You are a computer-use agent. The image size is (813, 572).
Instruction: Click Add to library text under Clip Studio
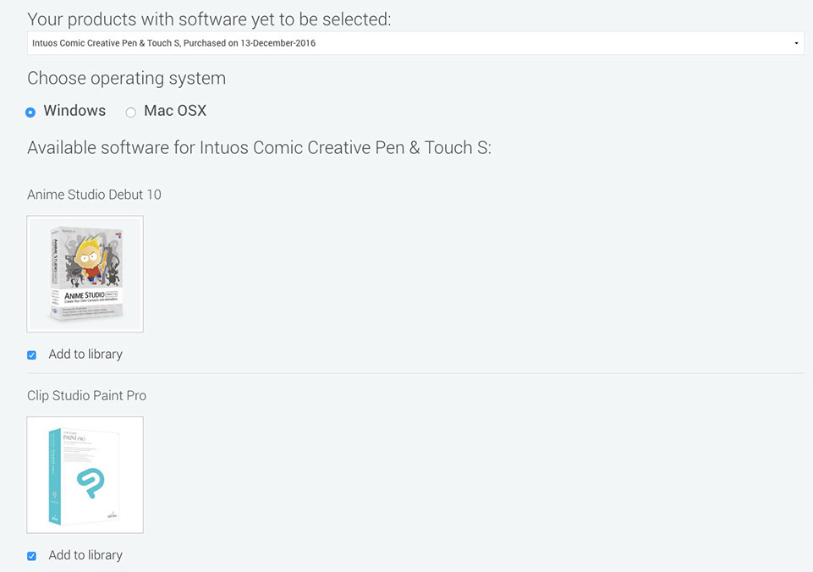[85, 555]
